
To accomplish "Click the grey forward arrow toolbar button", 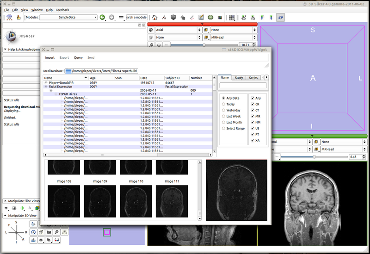I will (x=111, y=17).
